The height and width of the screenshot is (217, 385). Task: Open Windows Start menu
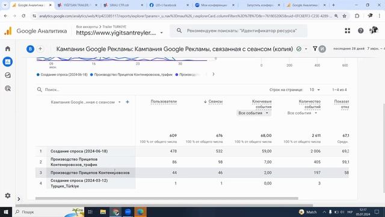pos(6,212)
